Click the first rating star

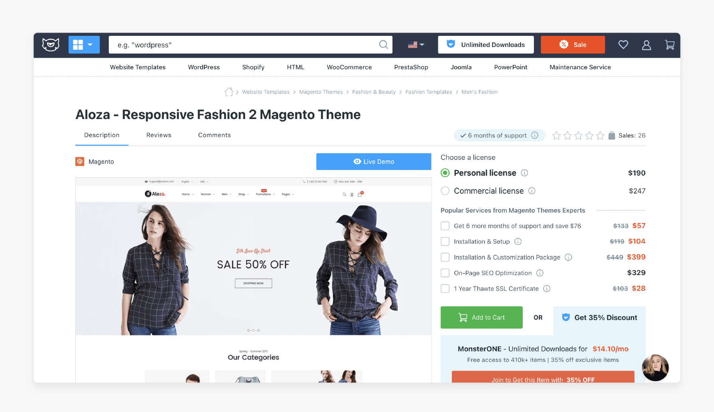pos(556,136)
